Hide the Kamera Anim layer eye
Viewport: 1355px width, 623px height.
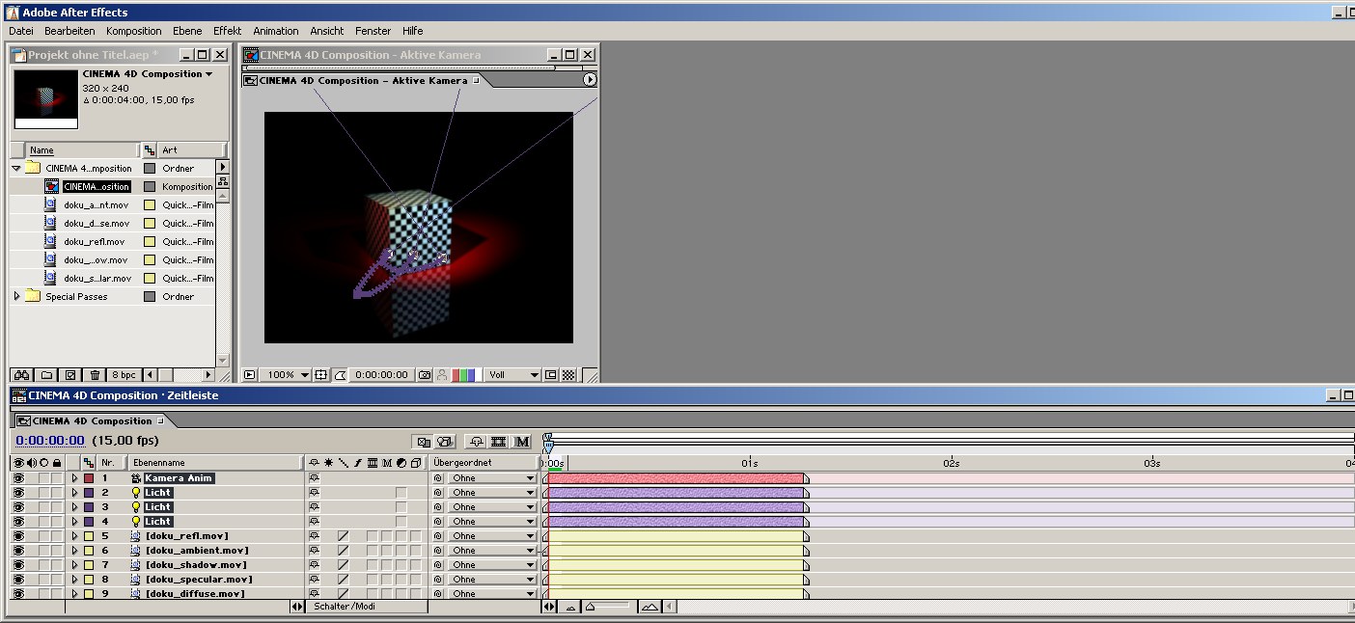click(18, 478)
